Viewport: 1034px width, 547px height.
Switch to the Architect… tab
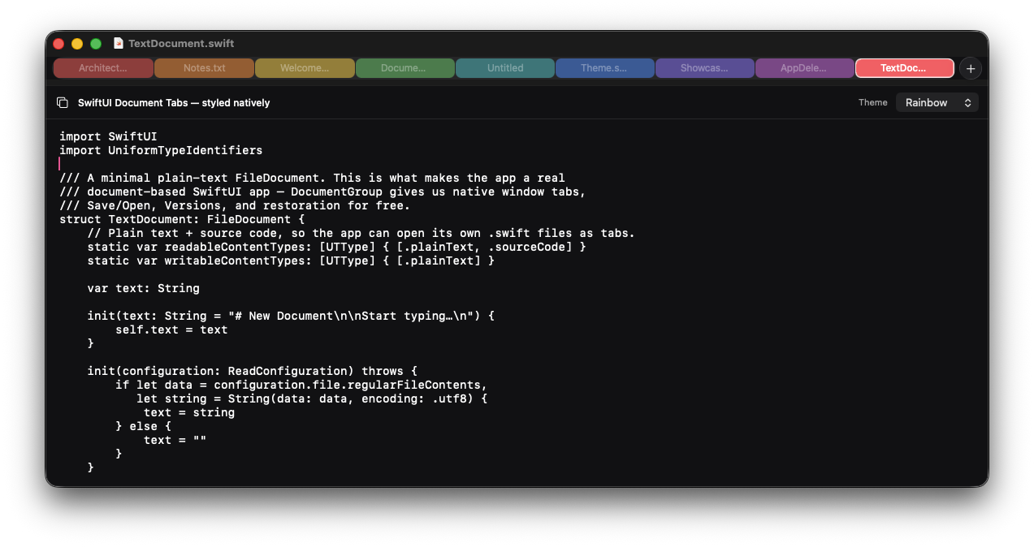point(103,68)
